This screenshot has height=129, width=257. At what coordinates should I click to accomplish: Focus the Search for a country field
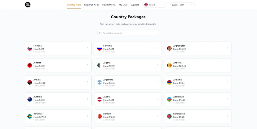coord(128,33)
